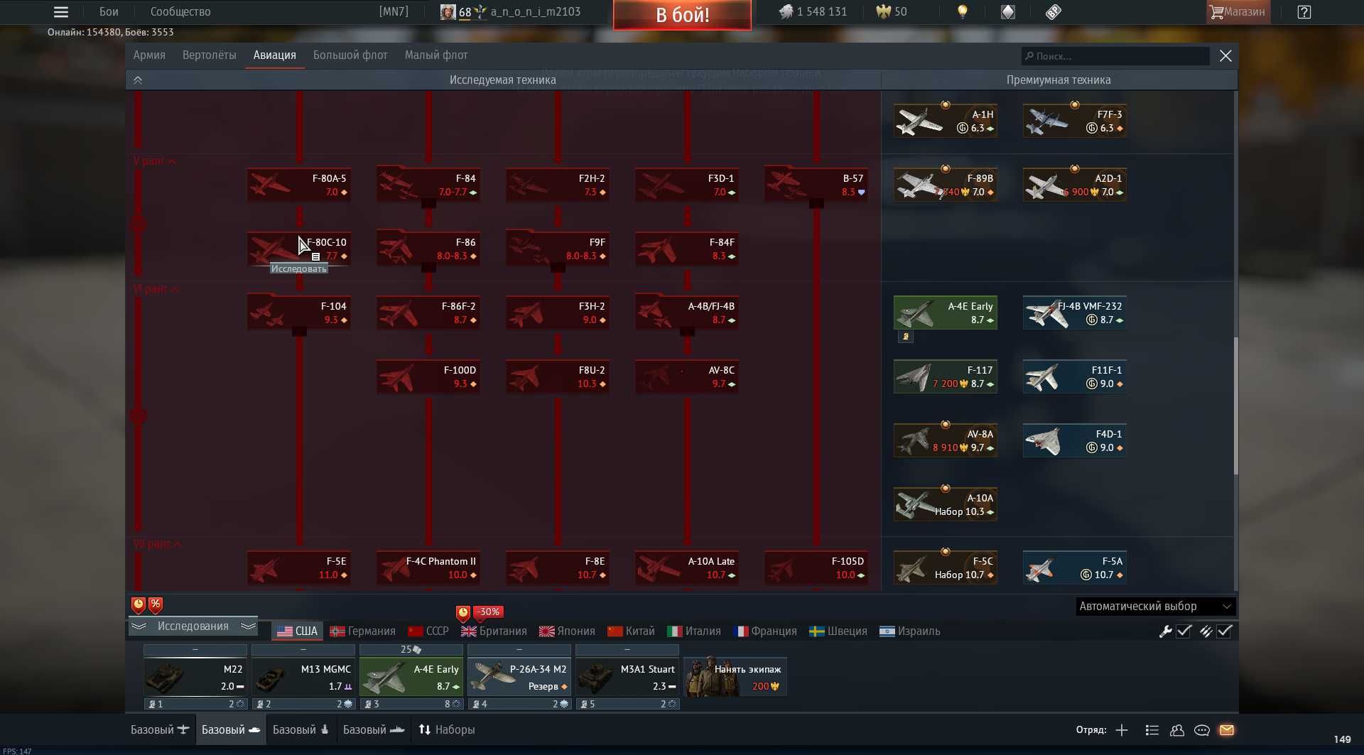This screenshot has height=755, width=1364.
Task: Open the diamond warbonds icon
Action: pyautogui.click(x=1008, y=12)
